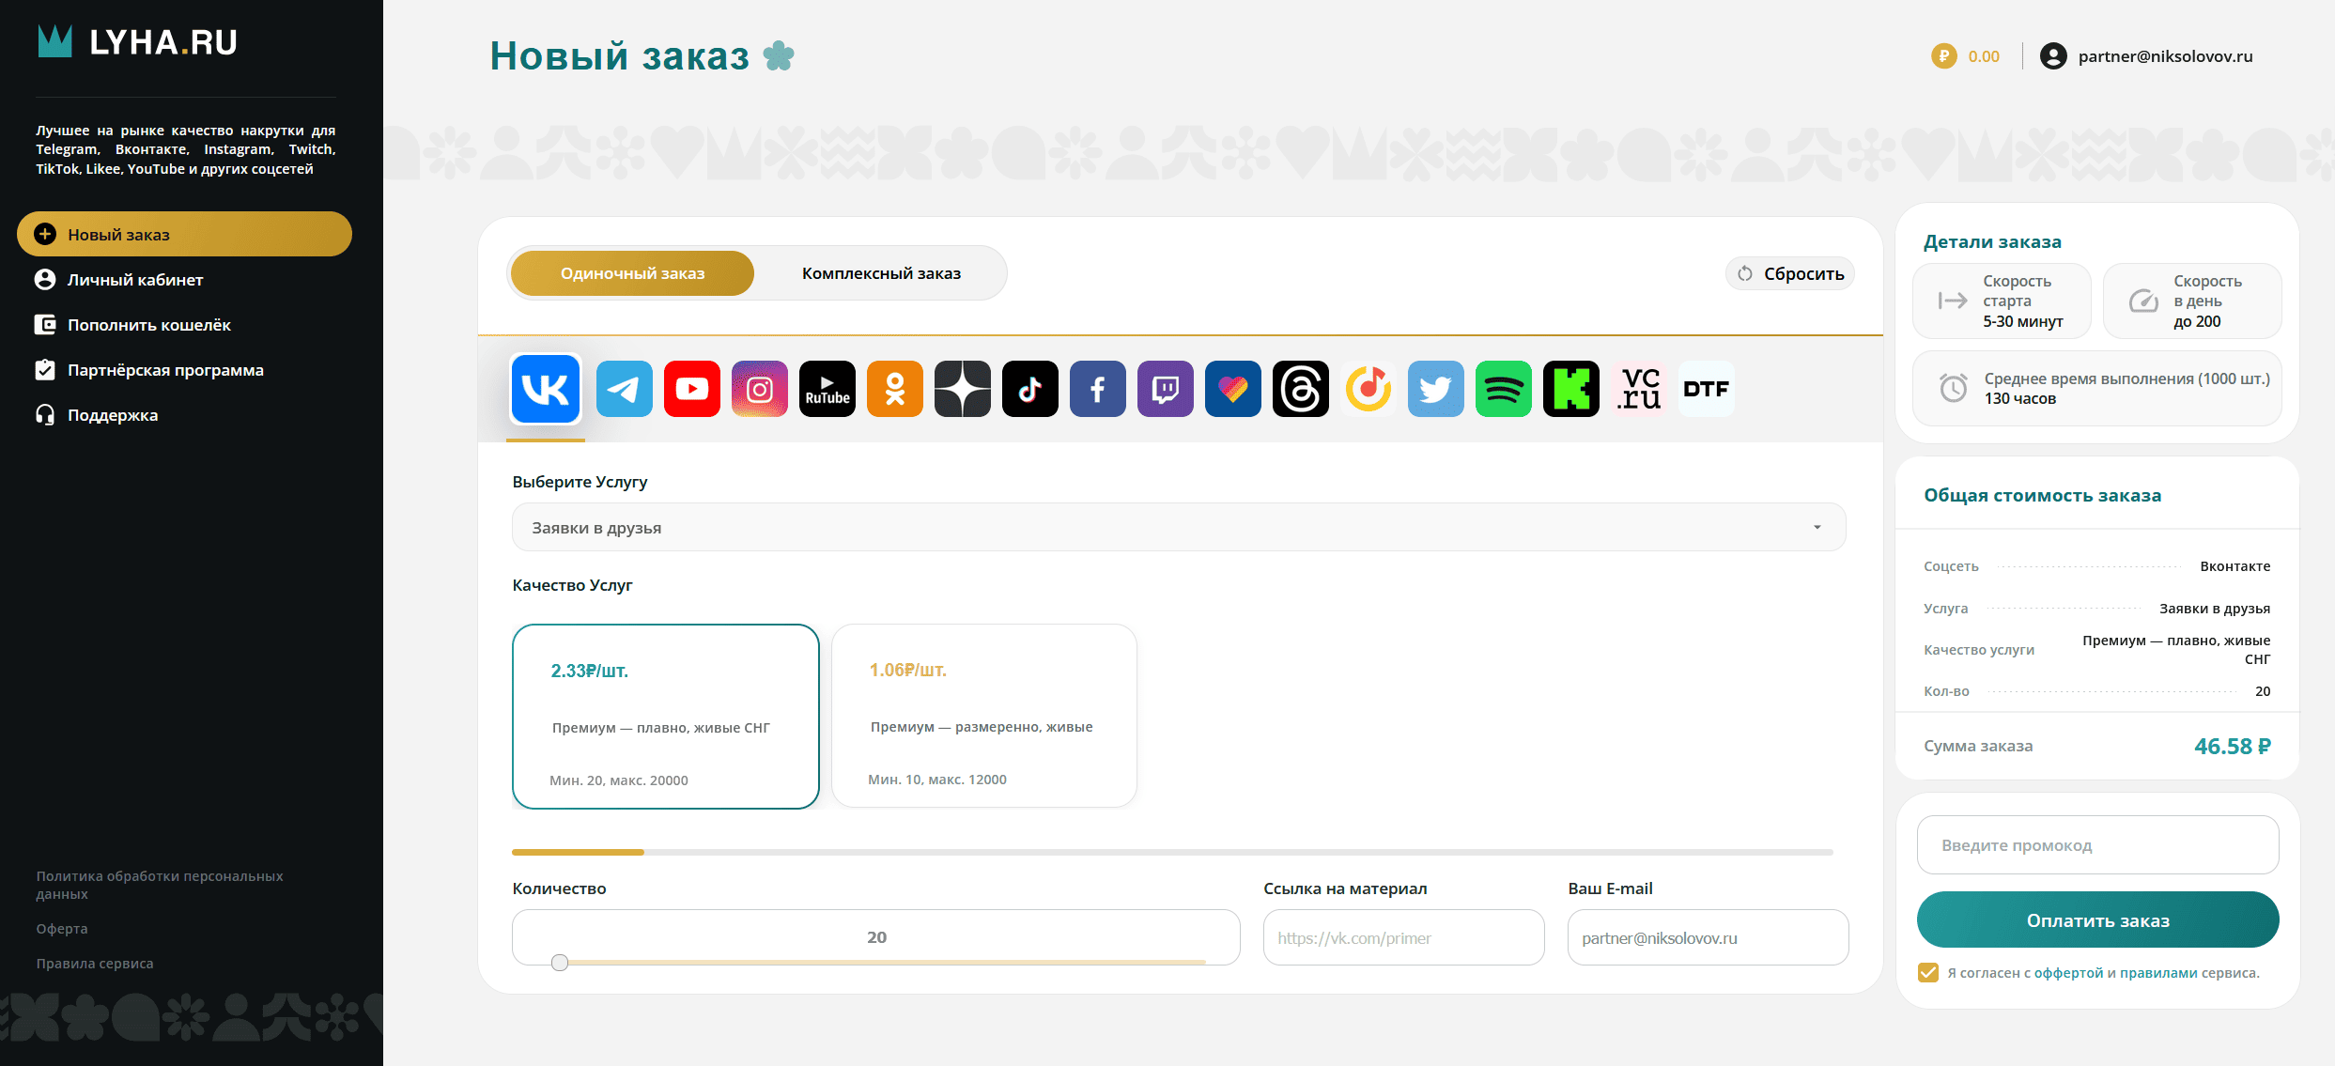Viewport: 2335px width, 1066px height.
Task: Select the 2.33₽/шт. premium quality card
Action: (x=666, y=717)
